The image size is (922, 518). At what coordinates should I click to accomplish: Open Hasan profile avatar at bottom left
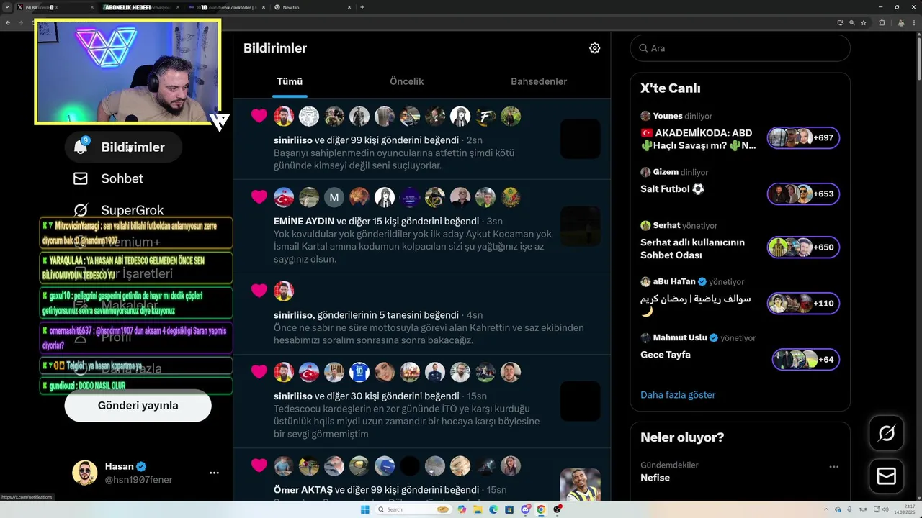click(x=84, y=473)
